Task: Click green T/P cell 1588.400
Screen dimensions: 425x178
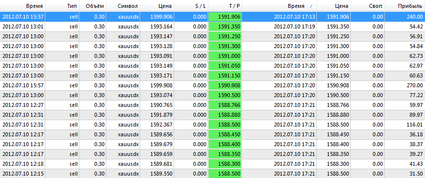Action: pyautogui.click(x=225, y=144)
